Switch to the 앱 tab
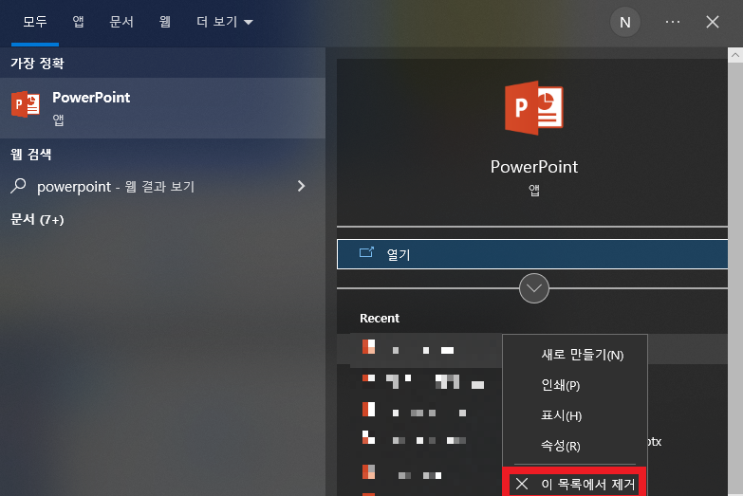The width and height of the screenshot is (743, 496). click(78, 22)
